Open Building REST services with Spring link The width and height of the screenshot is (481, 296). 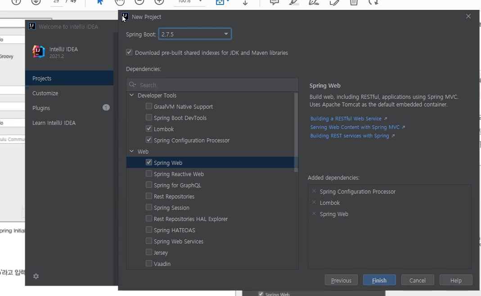pos(350,136)
